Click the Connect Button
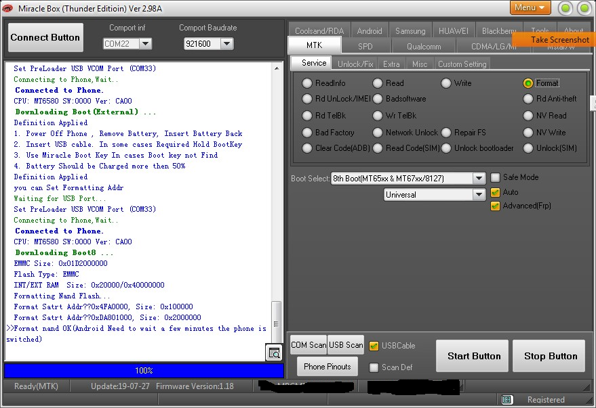Viewport: 596px width, 408px height. tap(45, 37)
